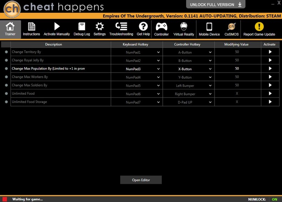Toggle the Change Max Population status dot
This screenshot has height=202, width=282.
tap(6, 69)
